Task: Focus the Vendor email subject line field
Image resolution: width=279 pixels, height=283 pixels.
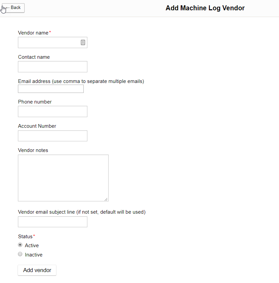Action: point(52,222)
